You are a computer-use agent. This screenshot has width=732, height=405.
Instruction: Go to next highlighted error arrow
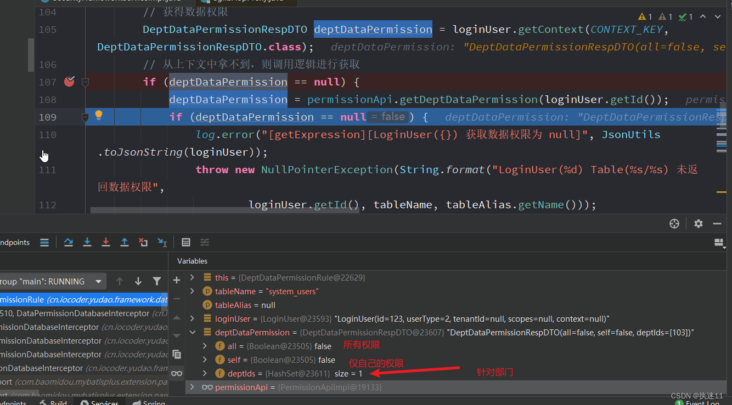tap(718, 17)
